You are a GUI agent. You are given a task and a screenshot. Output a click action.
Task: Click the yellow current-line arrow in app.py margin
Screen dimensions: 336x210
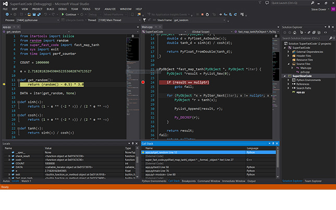click(x=4, y=83)
